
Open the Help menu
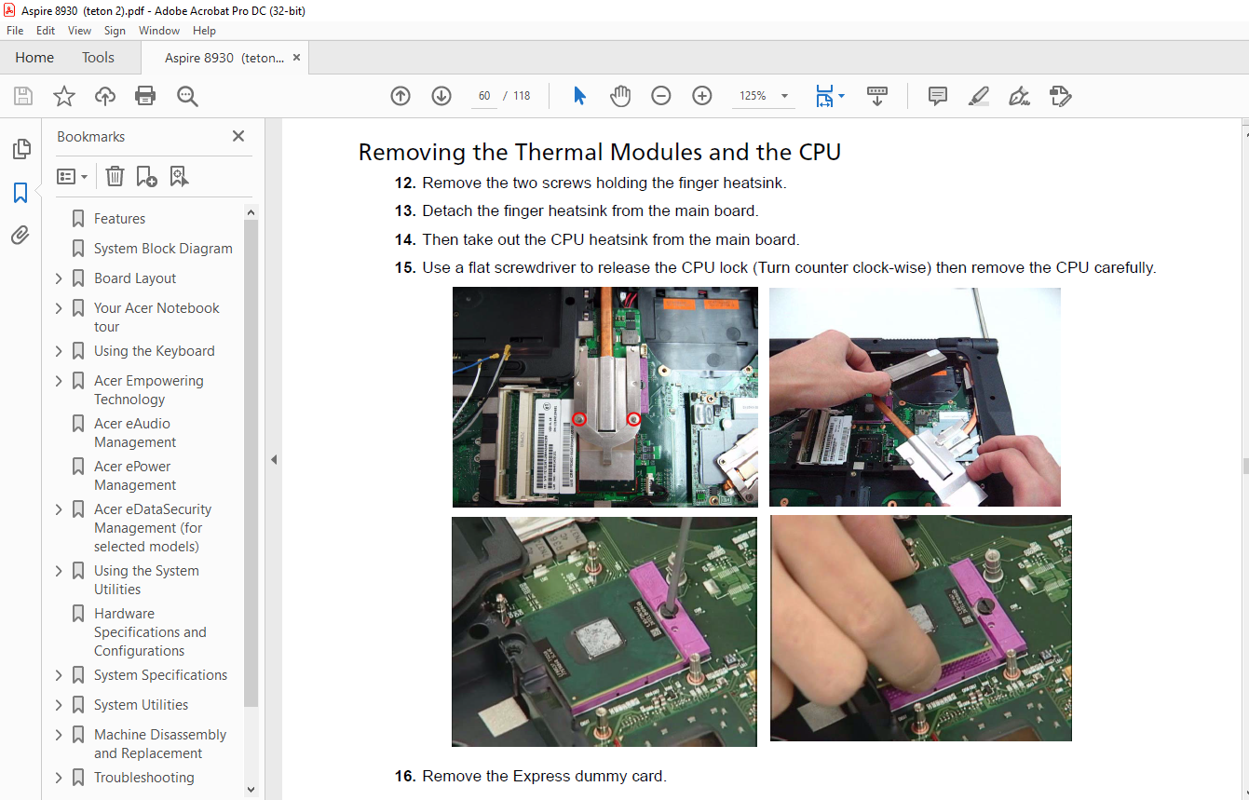pyautogui.click(x=204, y=31)
